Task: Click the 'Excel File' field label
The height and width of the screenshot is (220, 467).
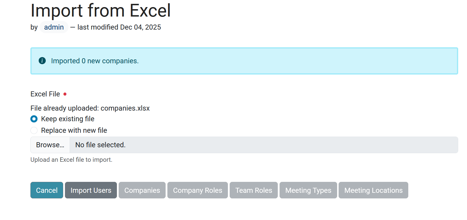Action: pyautogui.click(x=45, y=94)
